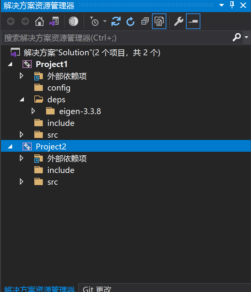Click the config folder icon
This screenshot has width=251, height=292.
pos(39,87)
